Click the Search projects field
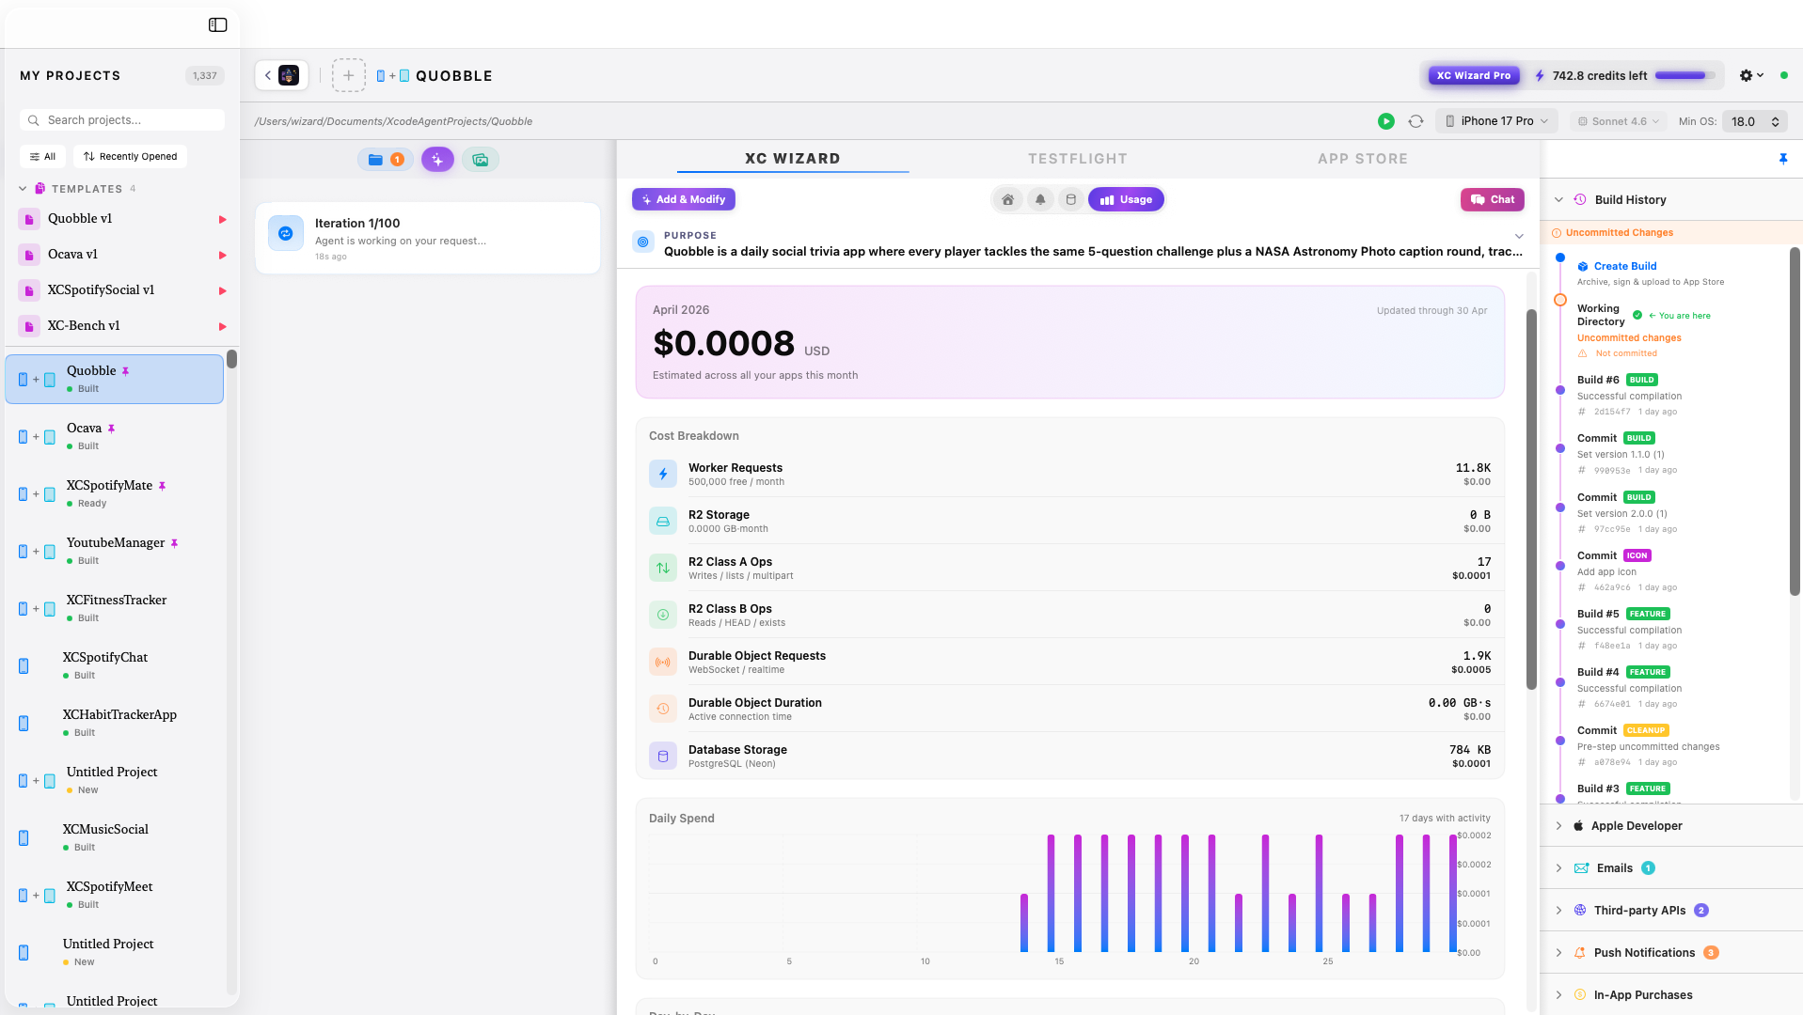This screenshot has height=1015, width=1803. 122,120
